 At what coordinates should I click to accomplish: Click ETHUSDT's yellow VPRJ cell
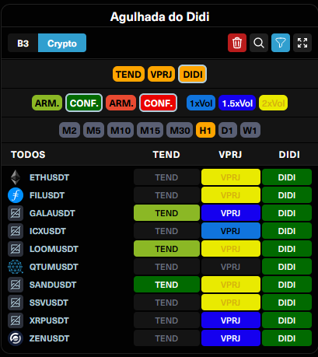(x=231, y=177)
